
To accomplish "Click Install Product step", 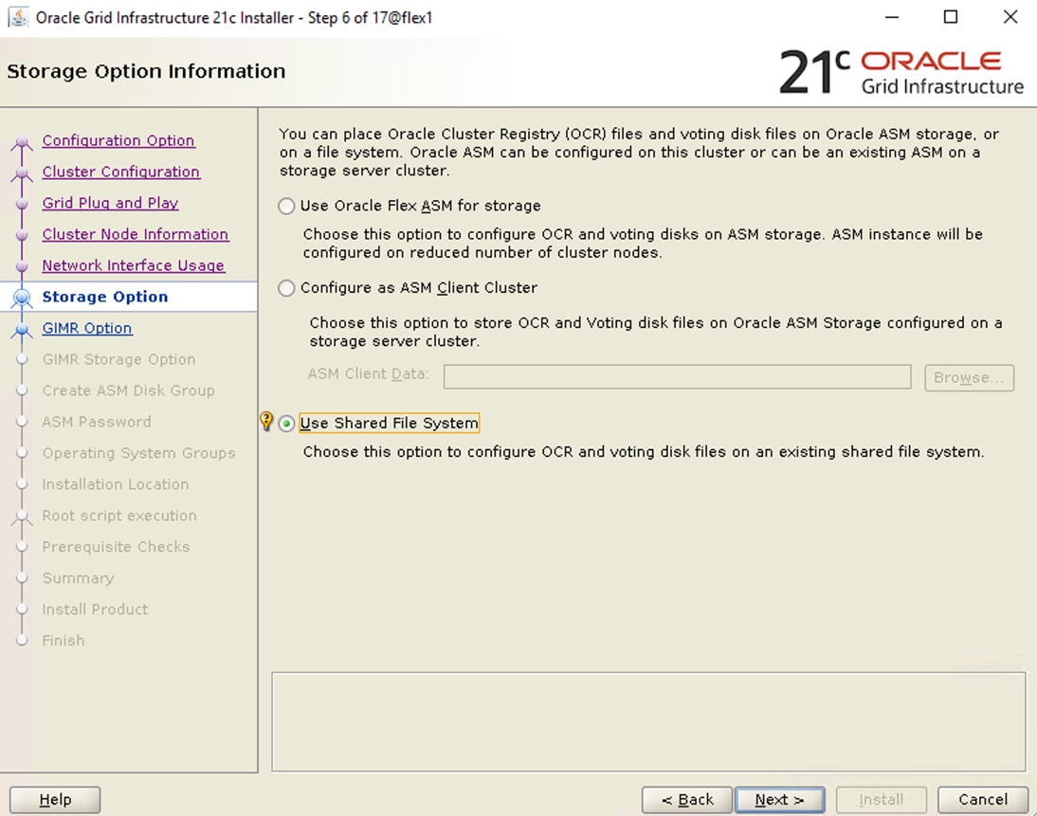I will pos(95,609).
